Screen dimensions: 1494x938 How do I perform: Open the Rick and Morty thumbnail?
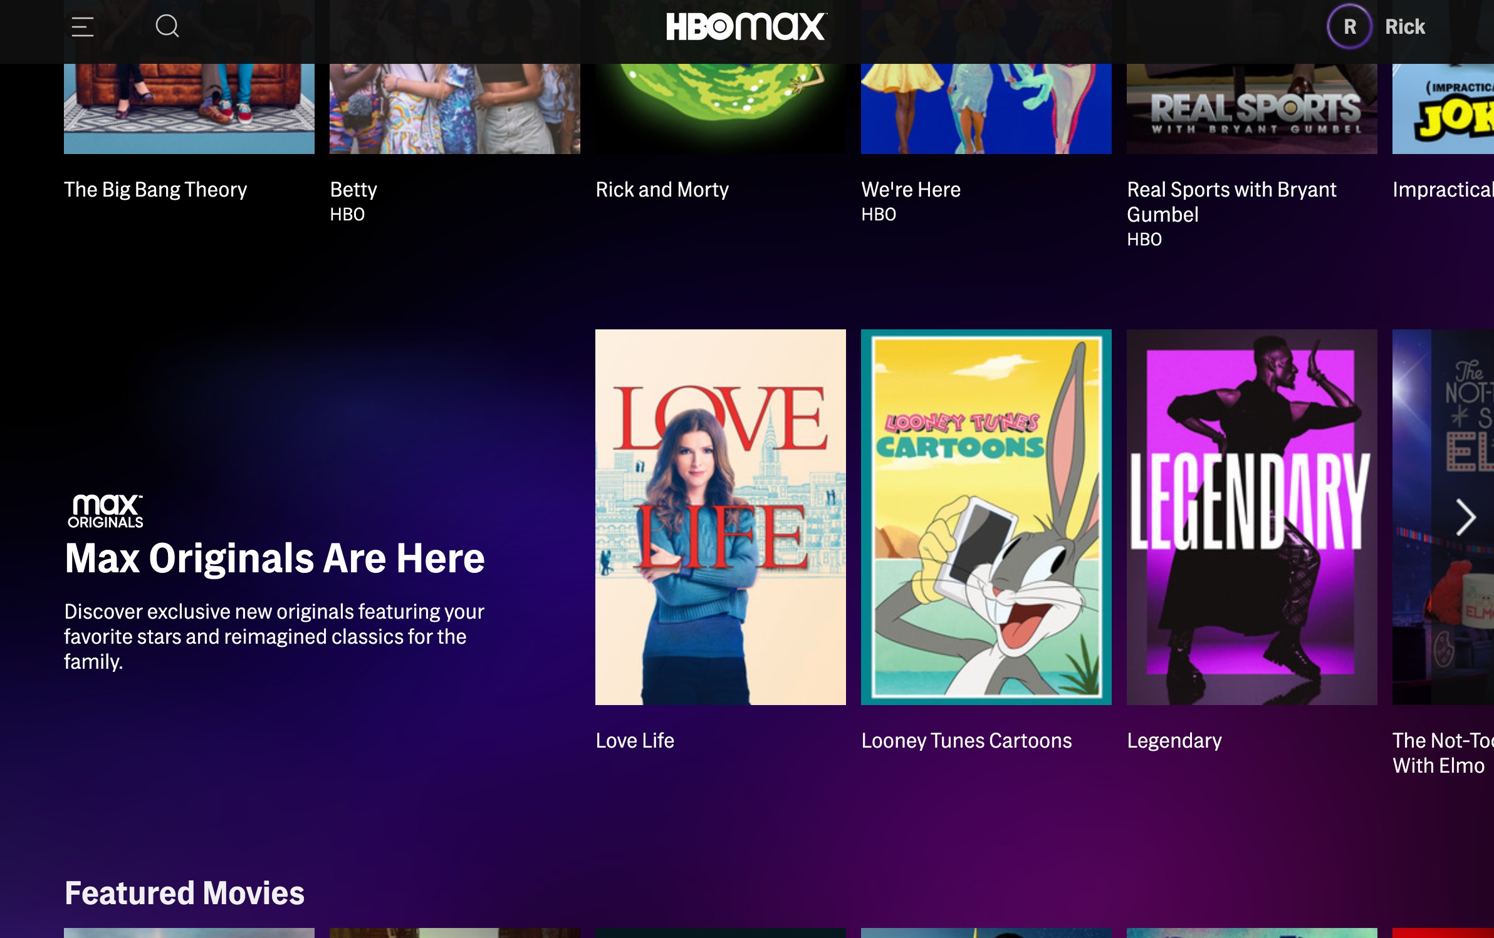[721, 108]
